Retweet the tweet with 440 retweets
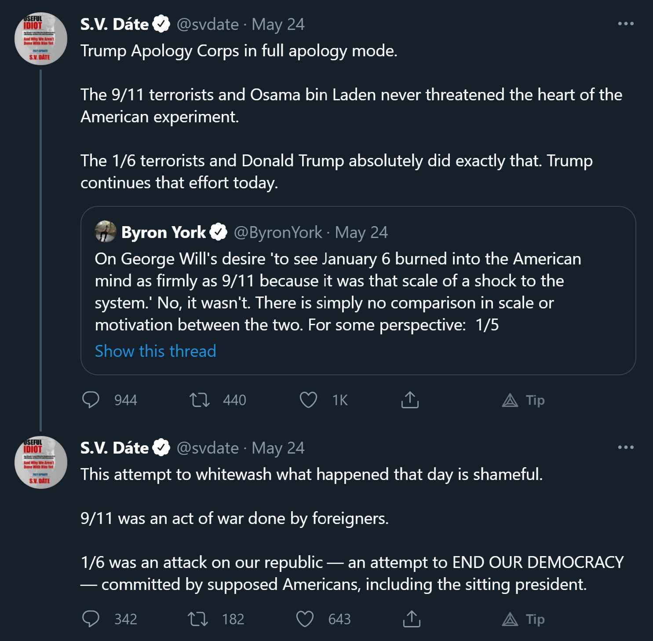Image resolution: width=653 pixels, height=641 pixels. point(199,400)
